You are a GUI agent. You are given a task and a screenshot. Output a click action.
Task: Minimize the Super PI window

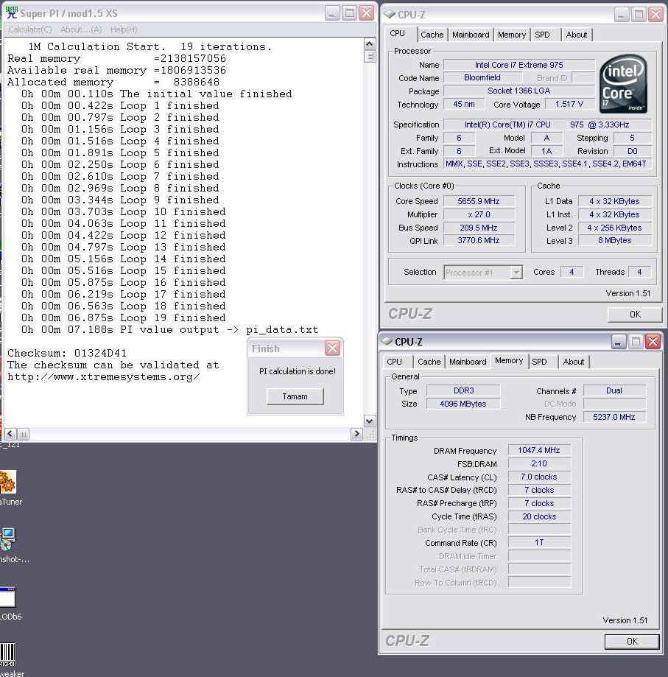click(331, 13)
